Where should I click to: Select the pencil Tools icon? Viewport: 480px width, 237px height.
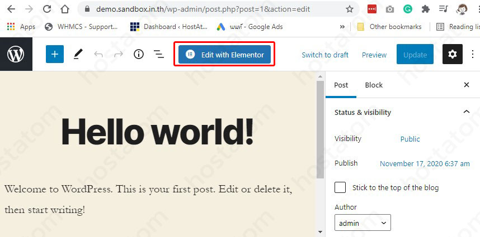[78, 55]
